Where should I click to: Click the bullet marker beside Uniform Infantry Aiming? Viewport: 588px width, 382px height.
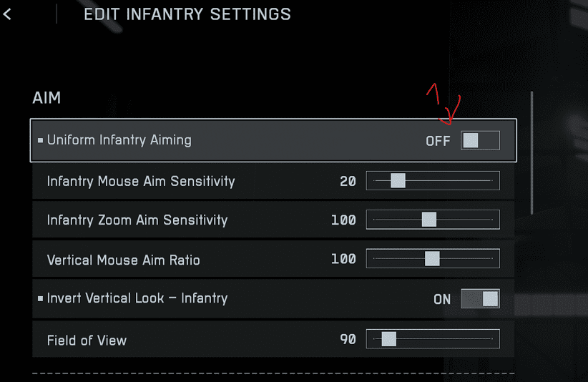coord(40,140)
